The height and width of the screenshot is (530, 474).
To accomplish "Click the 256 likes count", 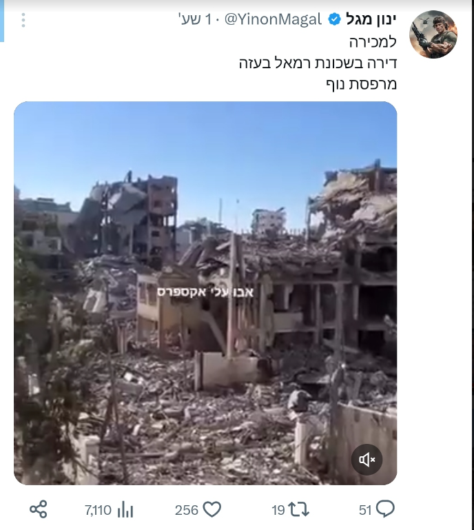I will point(187,510).
